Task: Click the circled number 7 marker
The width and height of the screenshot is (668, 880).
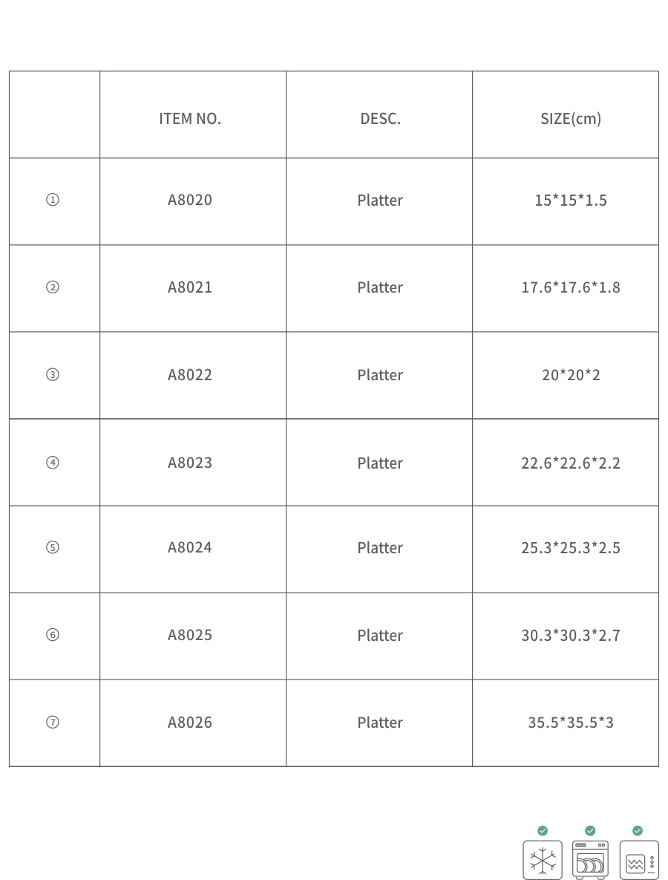Action: pyautogui.click(x=53, y=722)
